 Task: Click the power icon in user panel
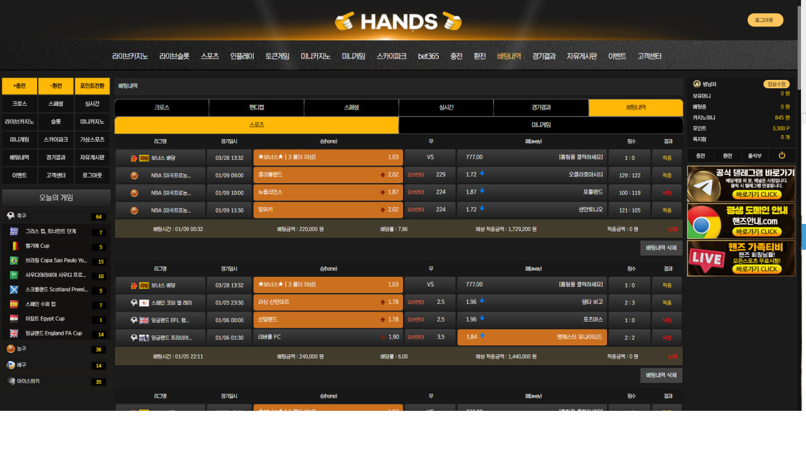click(781, 155)
